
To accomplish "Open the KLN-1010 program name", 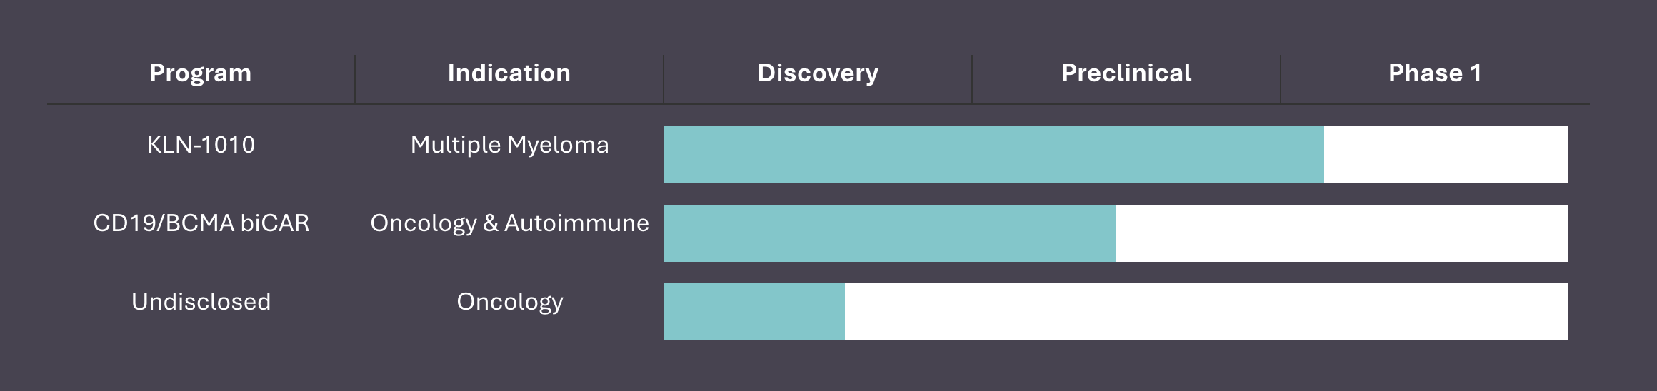I will [x=201, y=145].
